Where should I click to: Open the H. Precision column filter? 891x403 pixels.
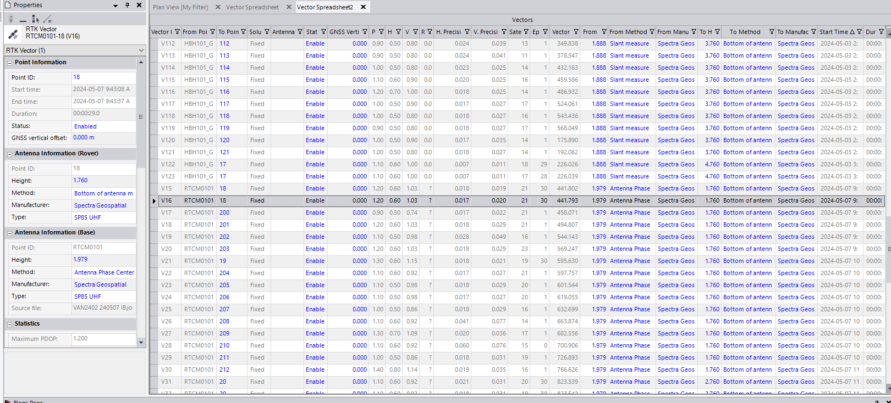[x=467, y=32]
